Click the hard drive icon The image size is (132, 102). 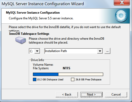click(21, 40)
